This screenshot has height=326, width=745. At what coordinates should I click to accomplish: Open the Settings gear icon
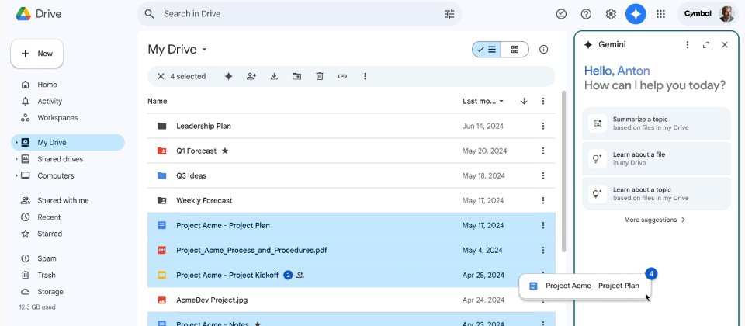[611, 14]
